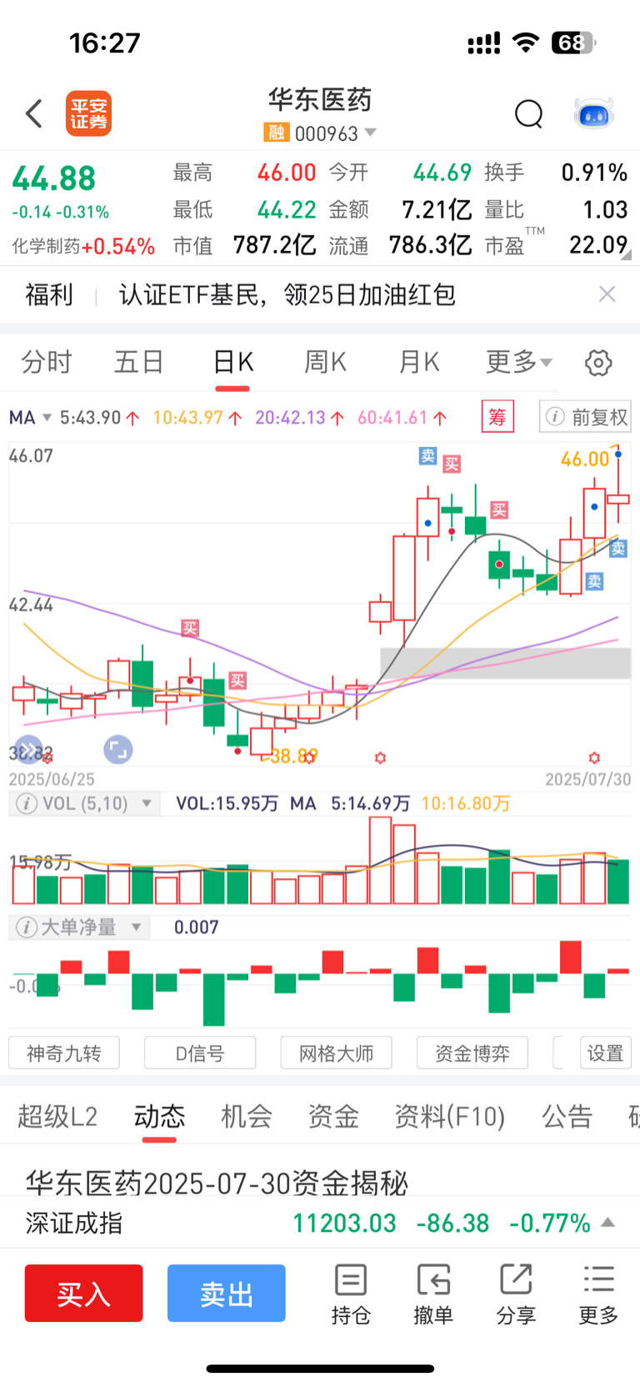
Task: Tap the 融 margin trading badge
Action: [x=276, y=133]
